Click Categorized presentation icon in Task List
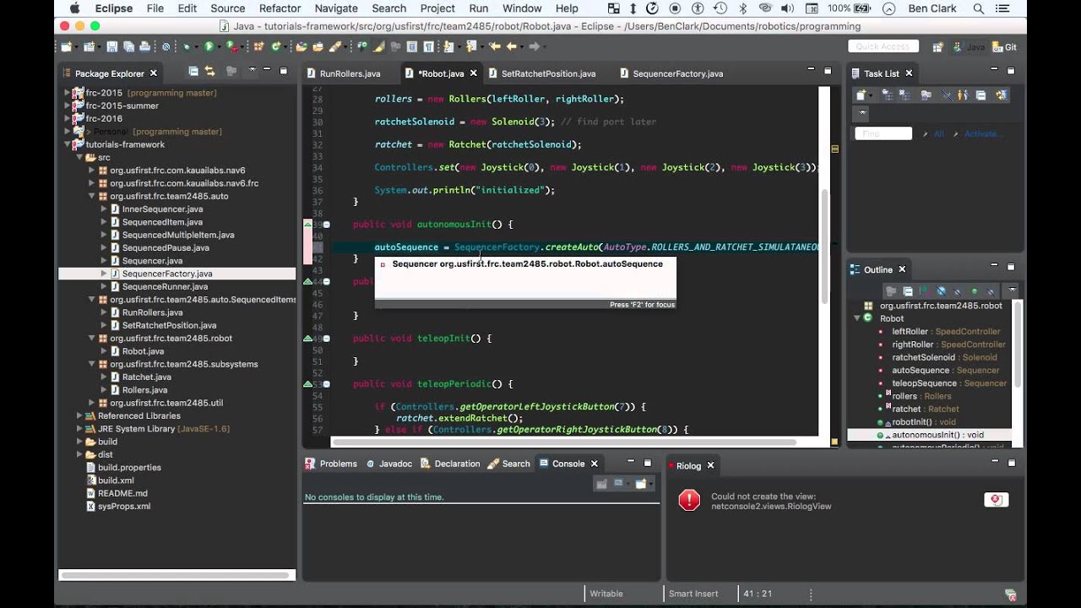This screenshot has width=1081, height=608. coord(887,95)
